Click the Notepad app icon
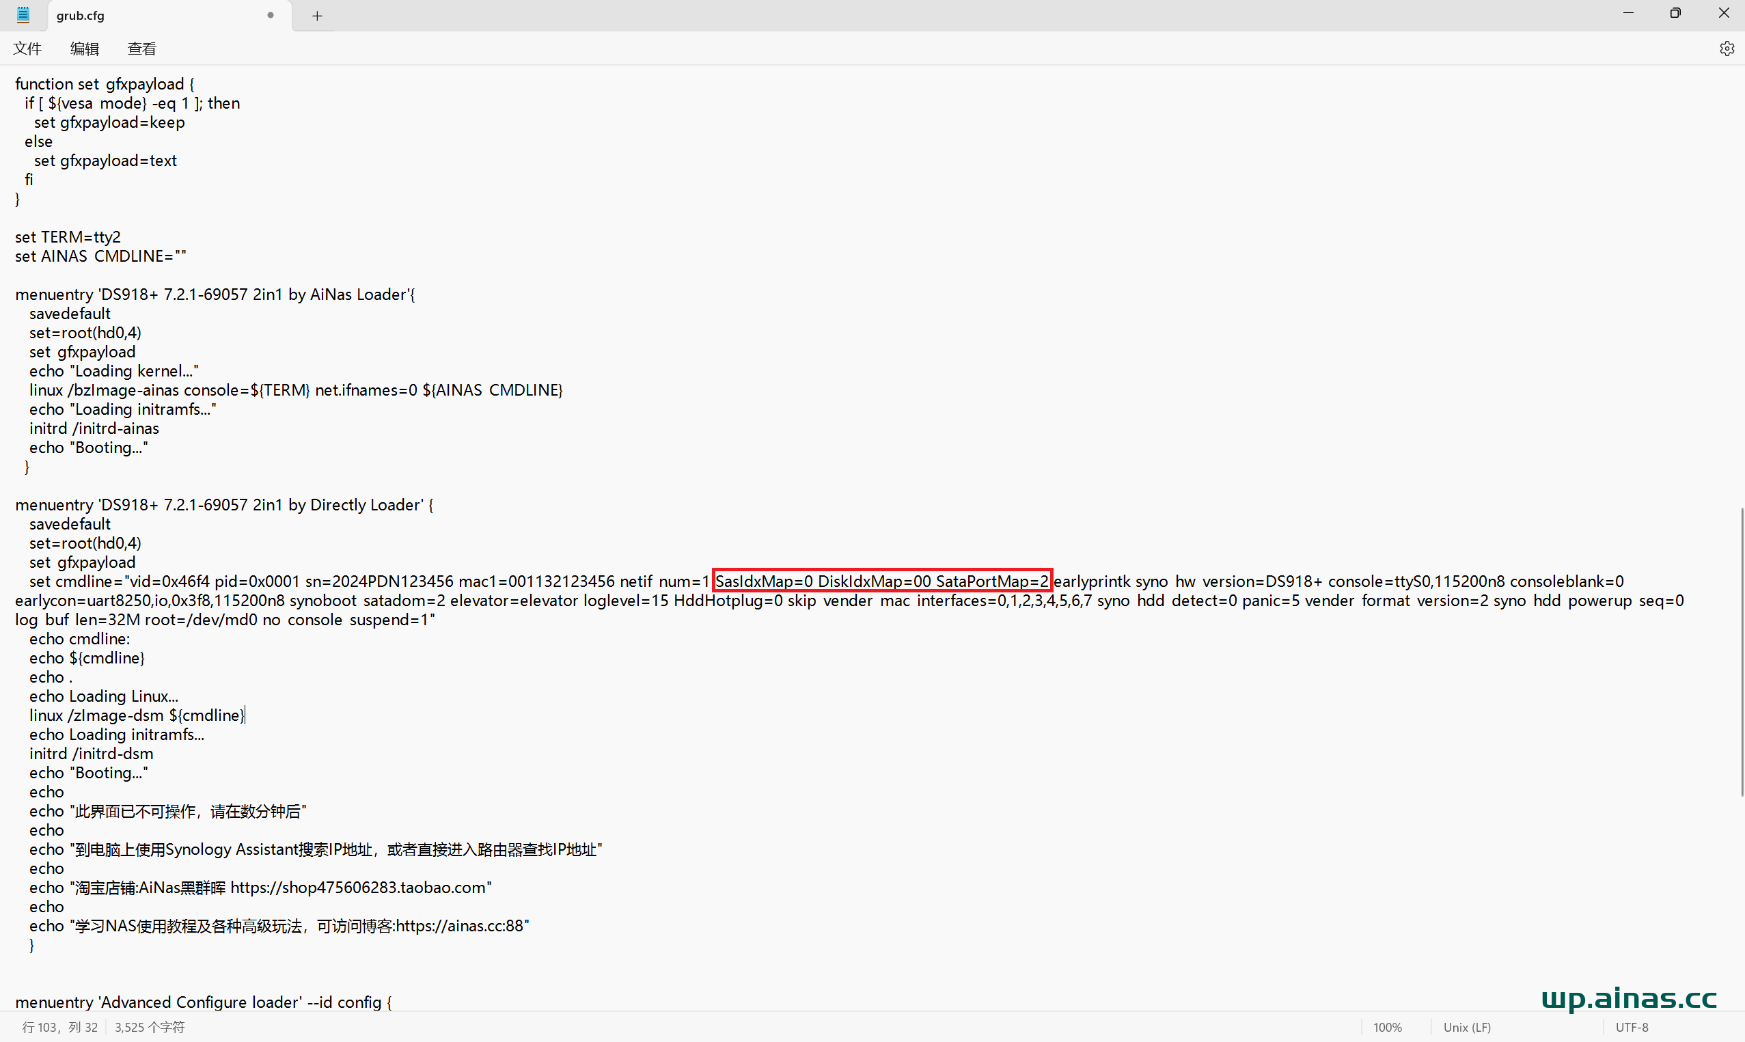This screenshot has height=1042, width=1745. pos(23,15)
